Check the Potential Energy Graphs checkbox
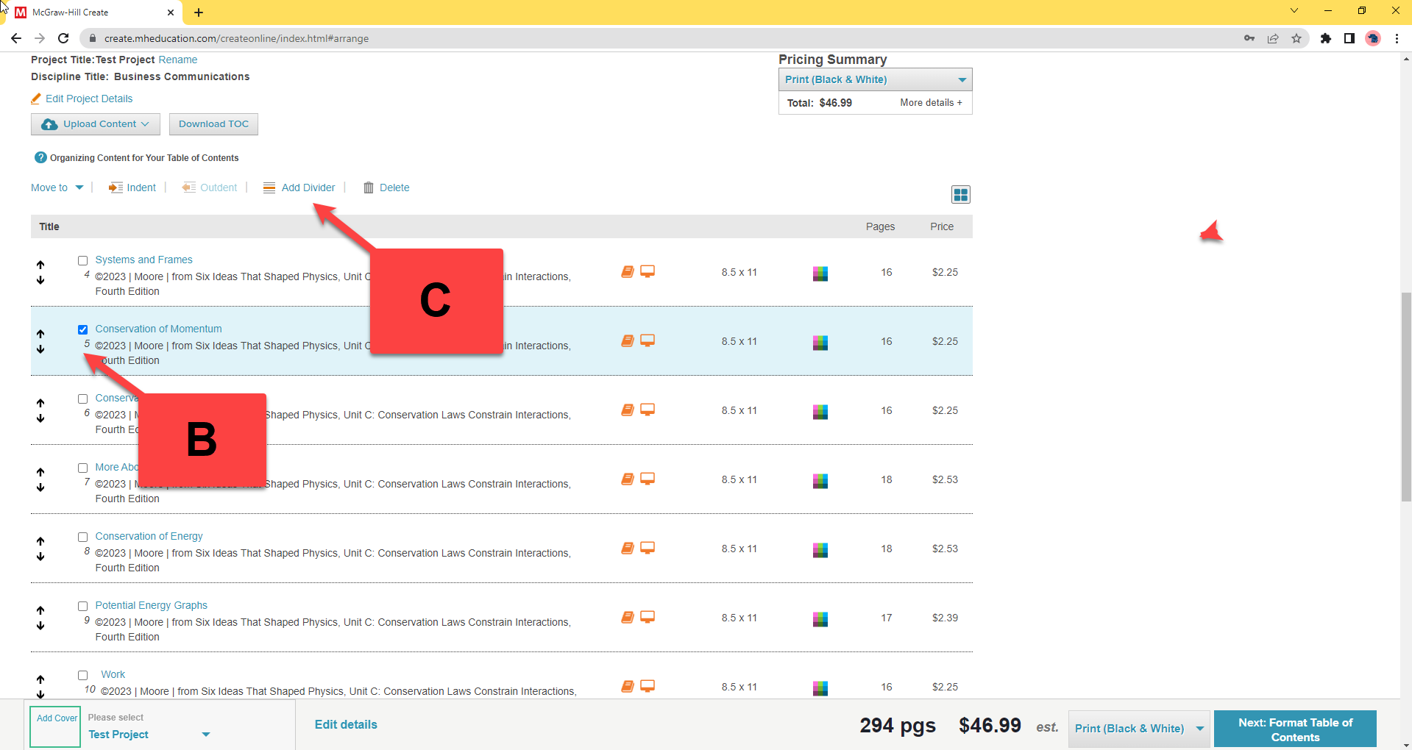 pyautogui.click(x=83, y=606)
